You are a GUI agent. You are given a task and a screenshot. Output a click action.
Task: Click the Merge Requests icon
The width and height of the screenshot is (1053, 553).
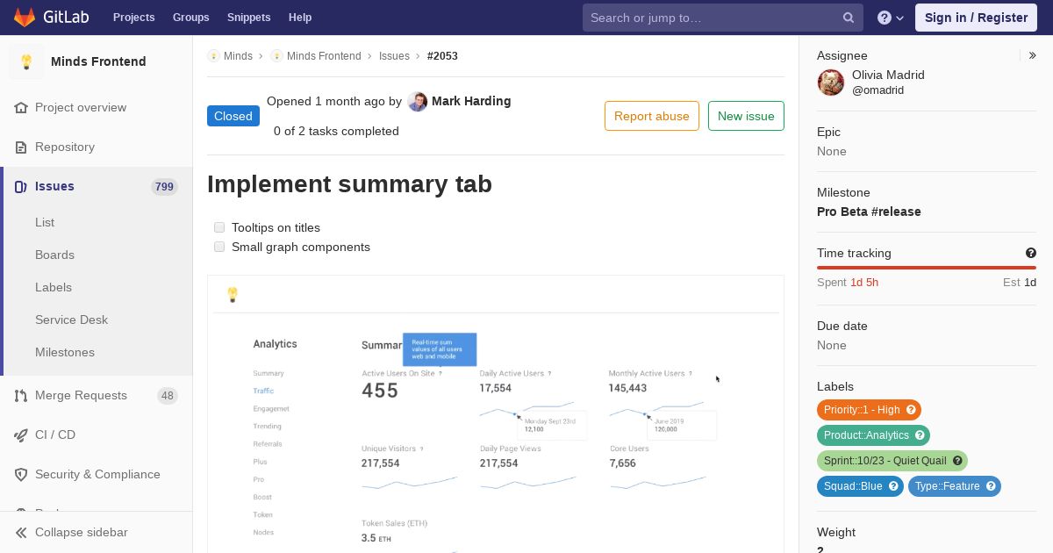coord(21,395)
